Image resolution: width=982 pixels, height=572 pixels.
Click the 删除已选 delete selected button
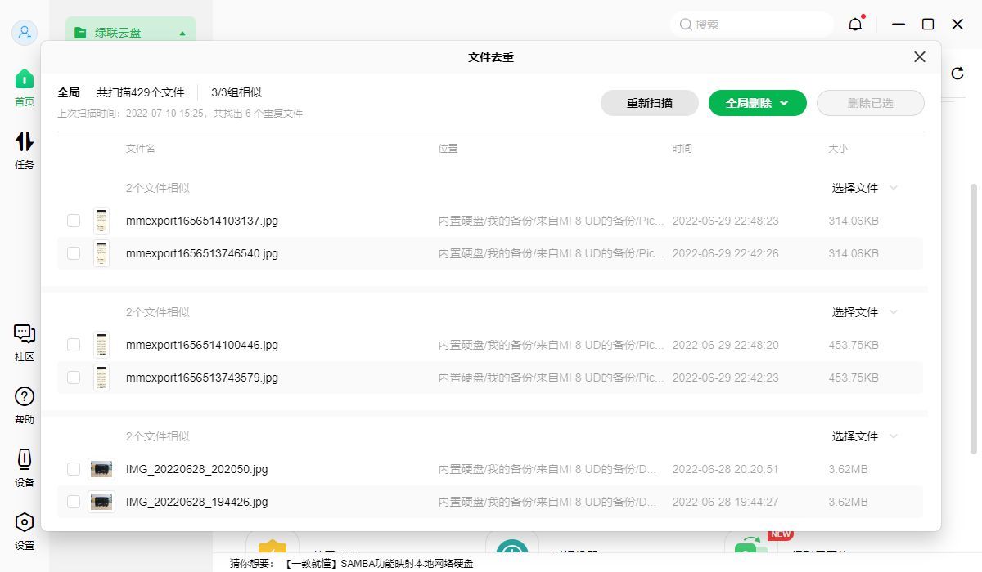(x=870, y=103)
